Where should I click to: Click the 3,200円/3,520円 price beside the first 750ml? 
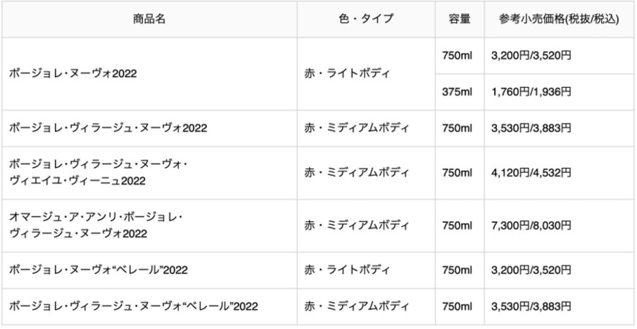coord(531,56)
